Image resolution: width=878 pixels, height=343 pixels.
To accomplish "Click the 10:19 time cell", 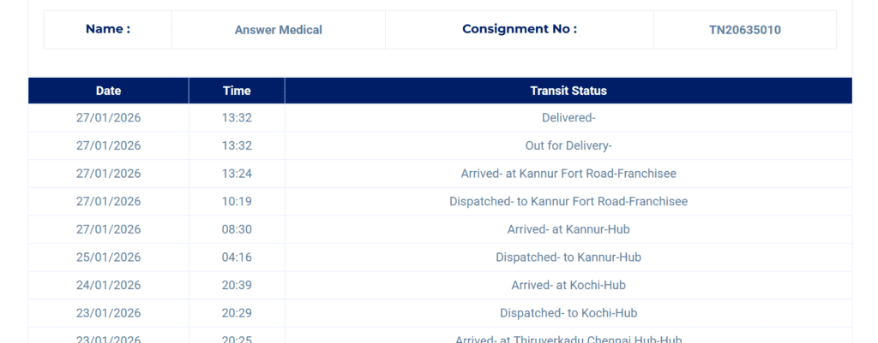I will 237,202.
